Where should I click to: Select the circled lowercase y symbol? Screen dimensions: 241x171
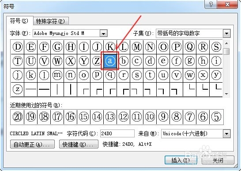point(216,75)
